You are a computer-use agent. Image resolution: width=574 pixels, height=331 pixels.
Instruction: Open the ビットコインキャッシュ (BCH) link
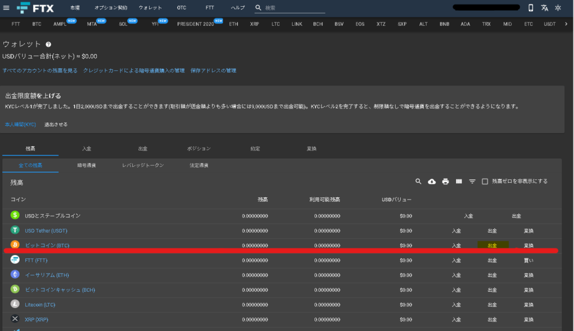(60, 290)
